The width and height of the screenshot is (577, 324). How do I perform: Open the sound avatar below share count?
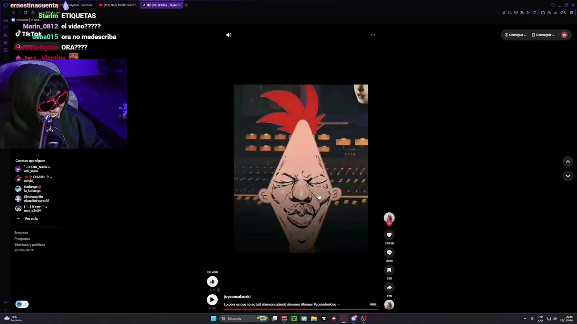(389, 305)
